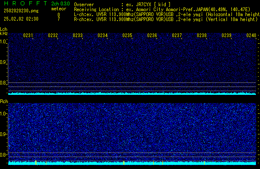Click the L-ch receiver description line
Viewport: 260px width, 169px height.
[x=167, y=14]
